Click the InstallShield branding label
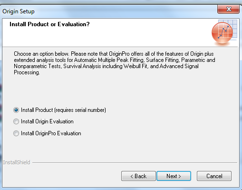Screen dimensions: 242x190 tap(17, 162)
